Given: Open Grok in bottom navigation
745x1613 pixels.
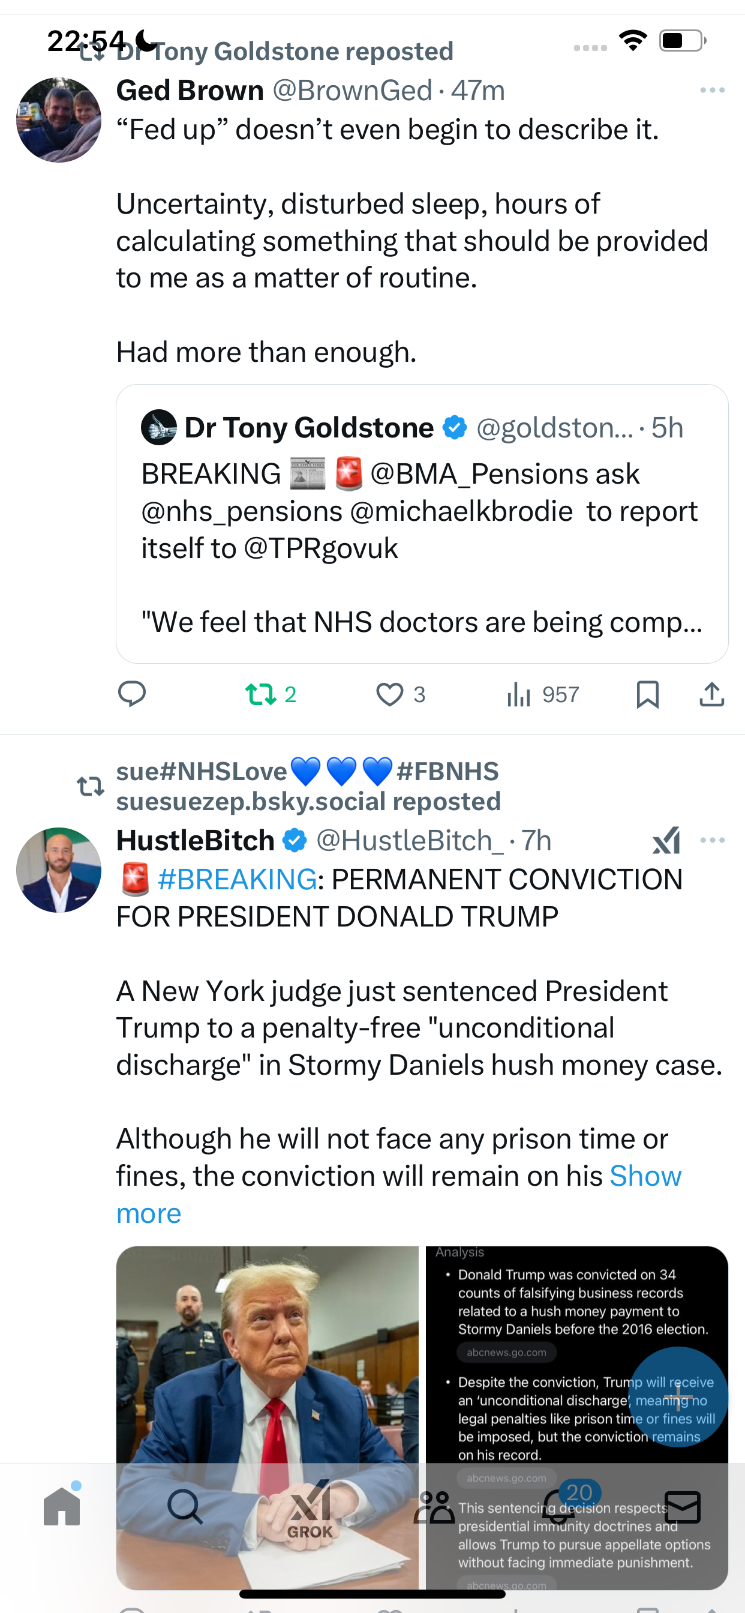Looking at the screenshot, I should [310, 1509].
